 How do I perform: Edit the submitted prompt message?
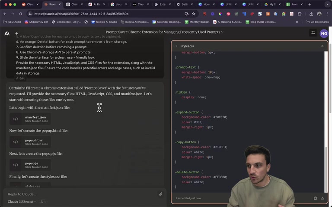(21, 78)
